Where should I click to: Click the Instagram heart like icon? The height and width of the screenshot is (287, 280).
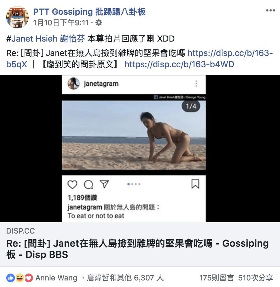pyautogui.click(x=72, y=184)
